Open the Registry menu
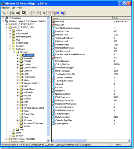134x149 pixels. point(6,8)
